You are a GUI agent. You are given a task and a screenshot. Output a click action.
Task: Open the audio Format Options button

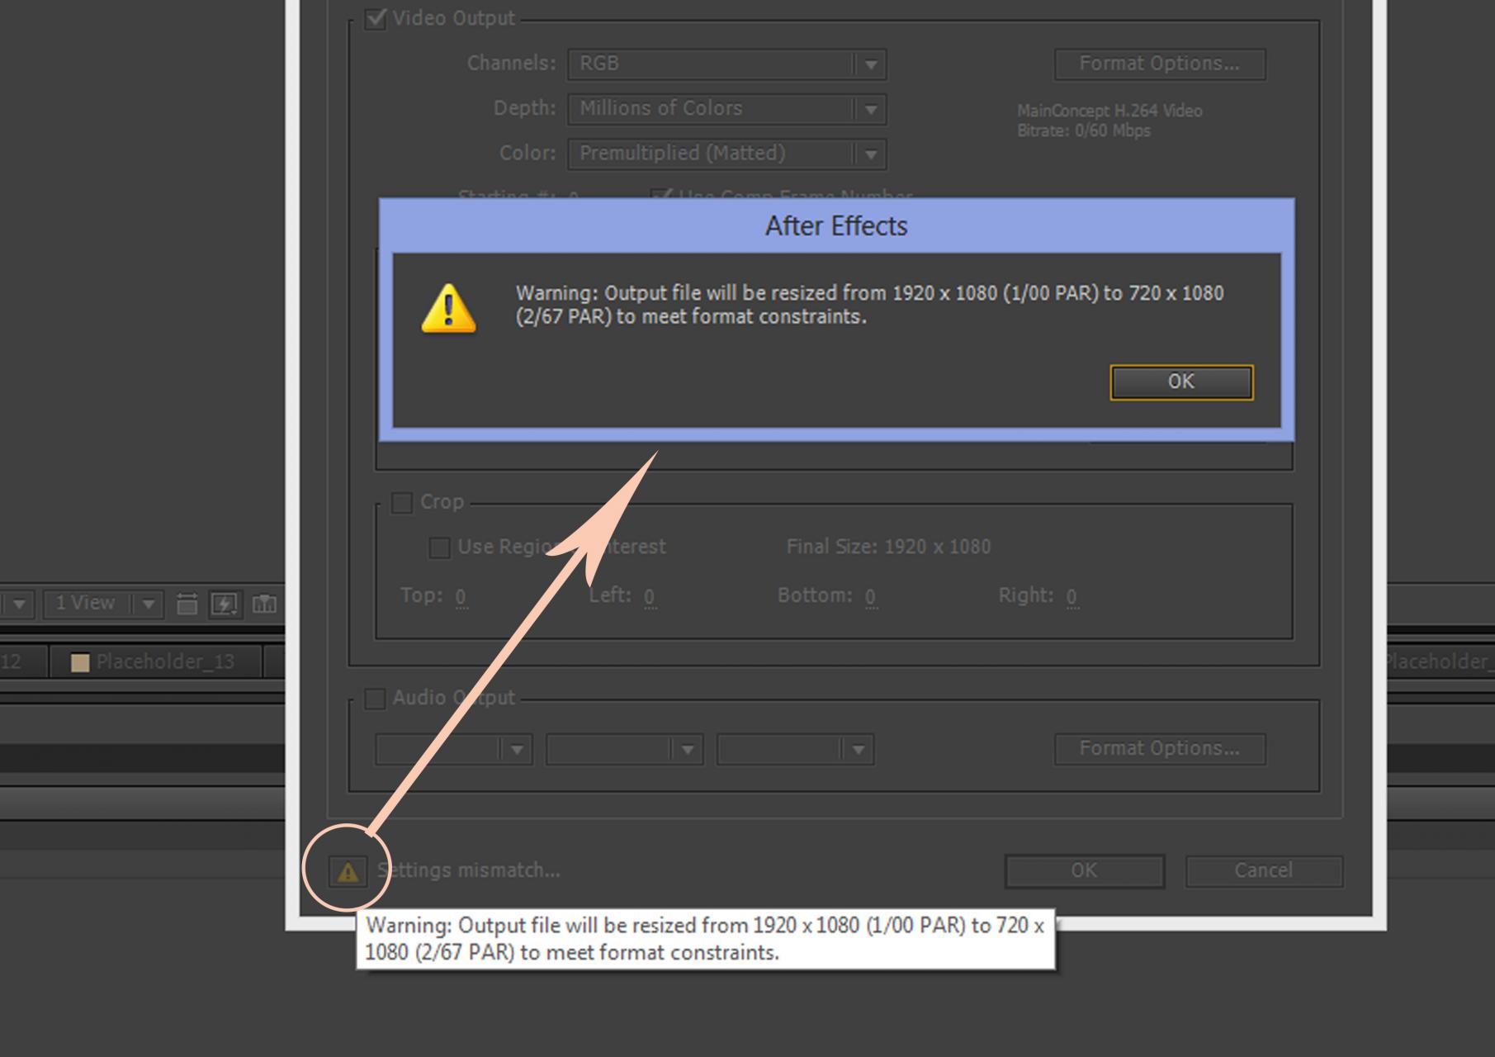1159,749
